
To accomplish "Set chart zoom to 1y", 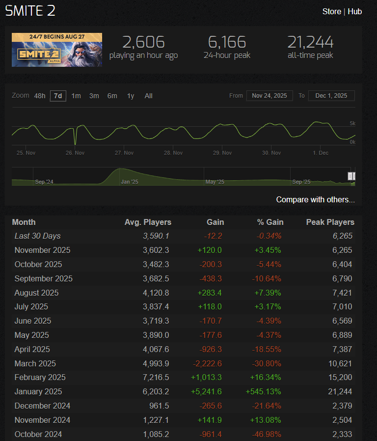I will tap(131, 96).
